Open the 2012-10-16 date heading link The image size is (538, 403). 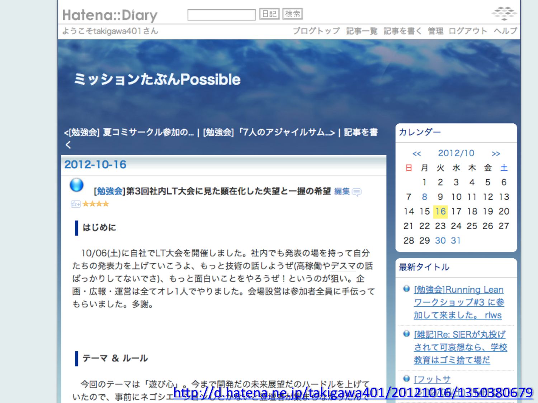pyautogui.click(x=95, y=164)
